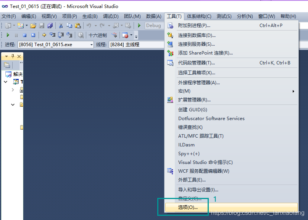The image size is (308, 220).
Task: Click the Step Out icon
Action: coord(69,35)
